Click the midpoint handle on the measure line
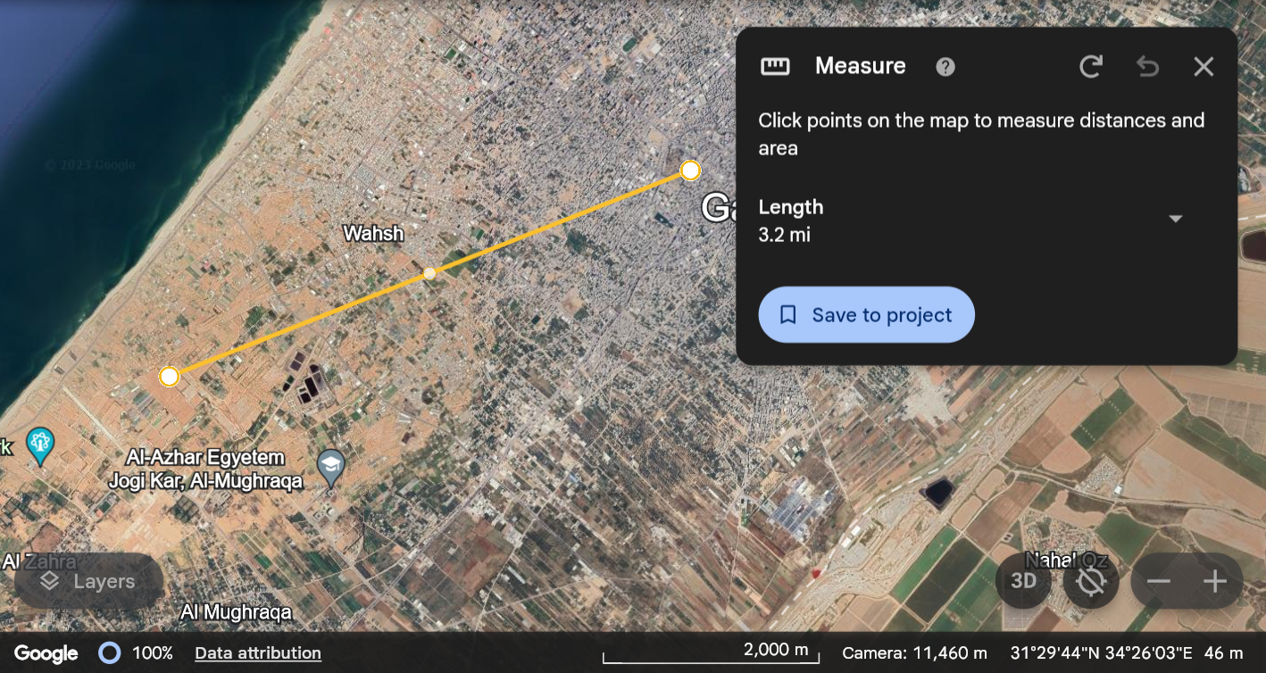 tap(429, 273)
